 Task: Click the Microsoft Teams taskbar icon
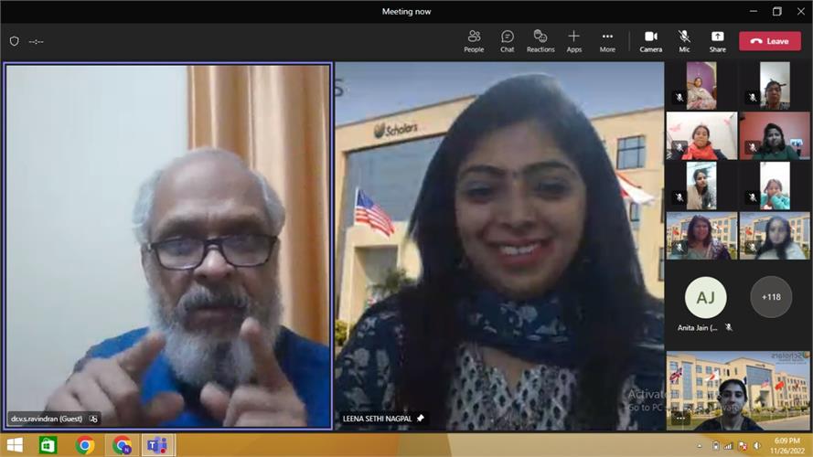pyautogui.click(x=156, y=445)
